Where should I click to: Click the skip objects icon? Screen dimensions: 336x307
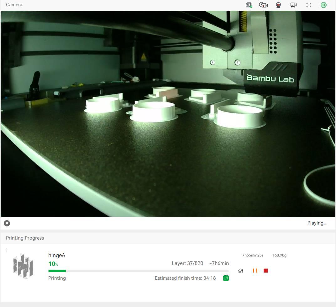[241, 271]
